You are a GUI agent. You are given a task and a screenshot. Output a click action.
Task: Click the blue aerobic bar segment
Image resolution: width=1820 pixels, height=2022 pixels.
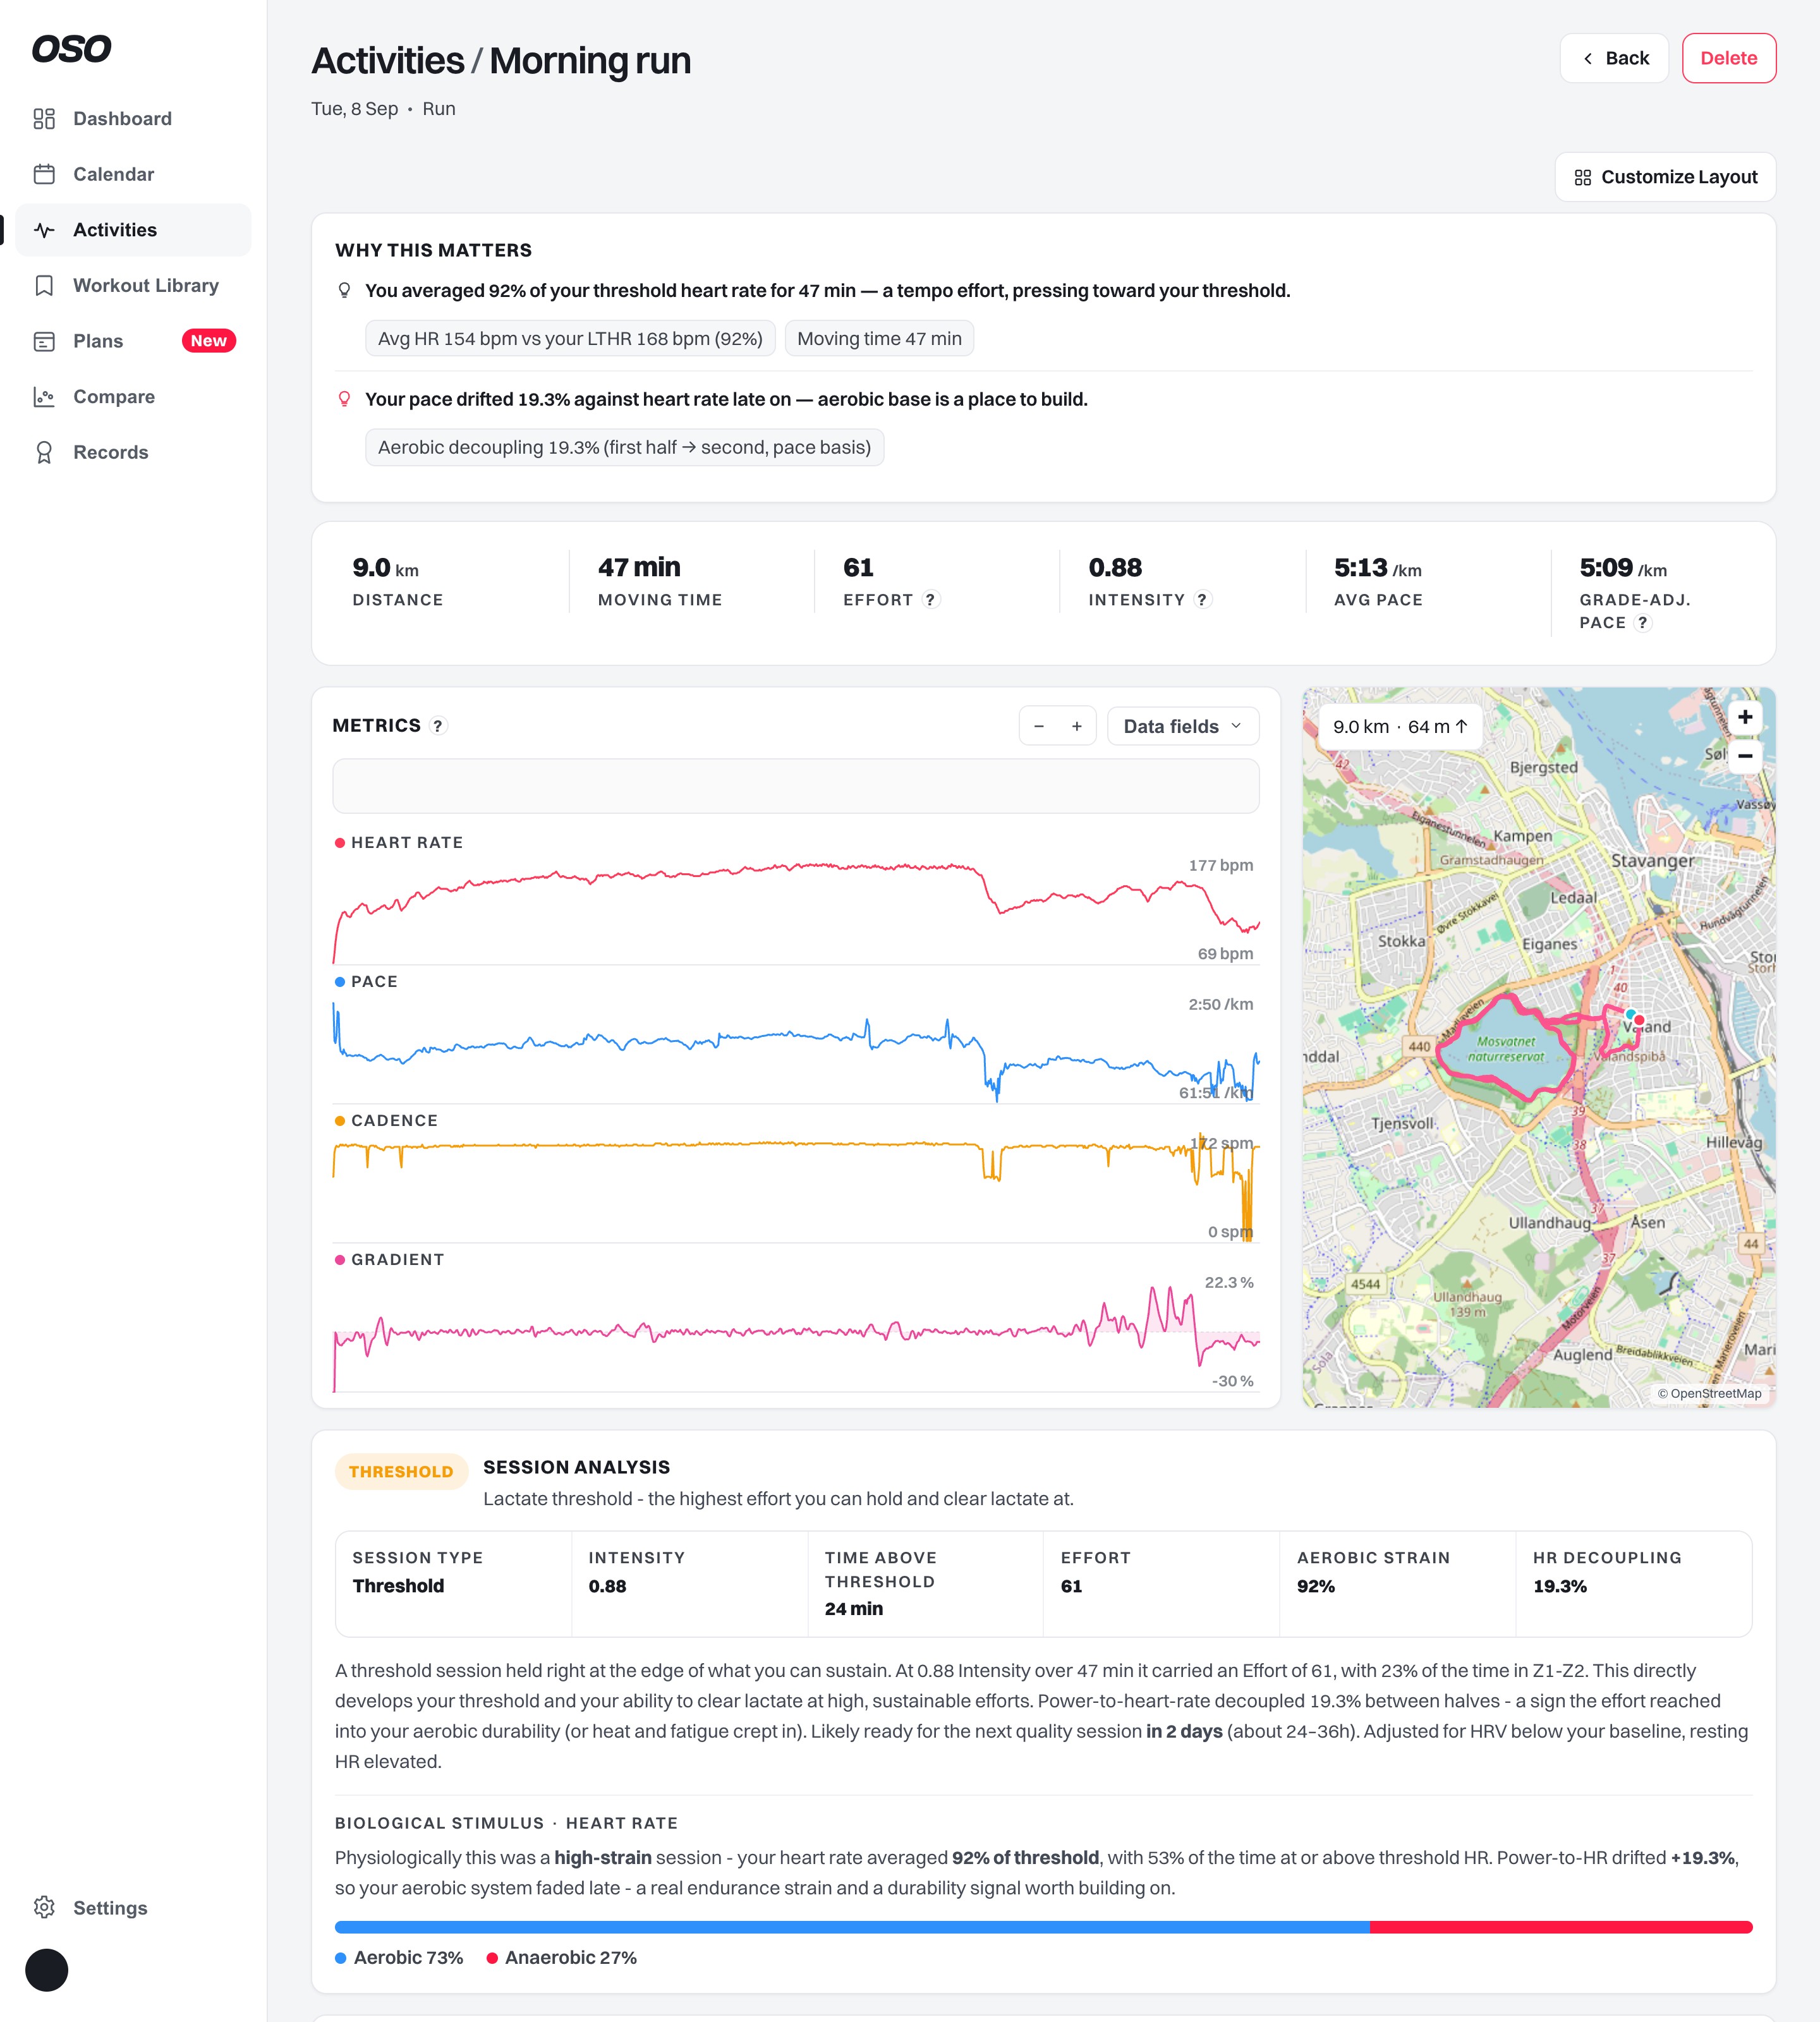852,1927
